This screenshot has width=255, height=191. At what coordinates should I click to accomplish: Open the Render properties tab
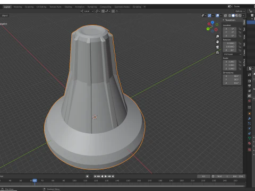click(250, 81)
